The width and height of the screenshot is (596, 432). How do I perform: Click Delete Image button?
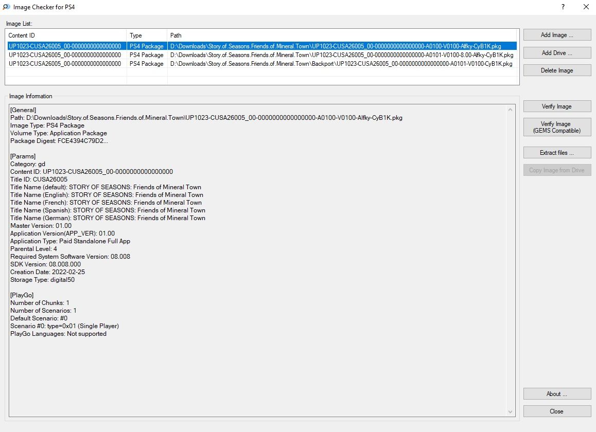[557, 70]
